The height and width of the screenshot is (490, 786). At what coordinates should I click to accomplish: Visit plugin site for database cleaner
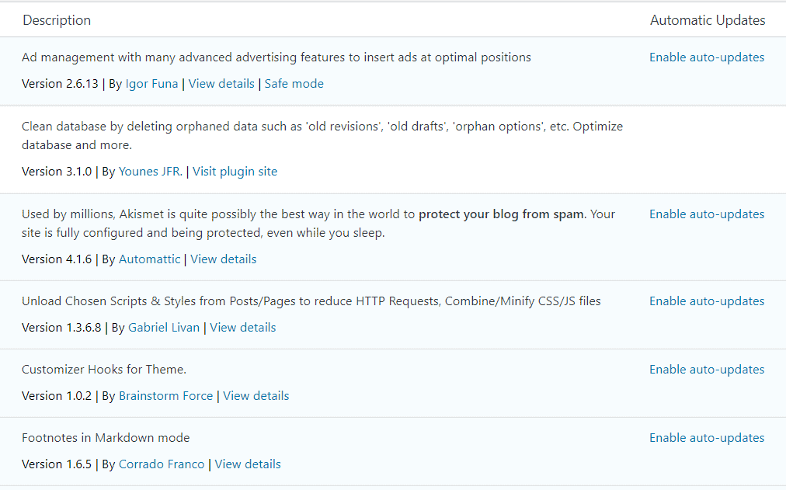235,172
